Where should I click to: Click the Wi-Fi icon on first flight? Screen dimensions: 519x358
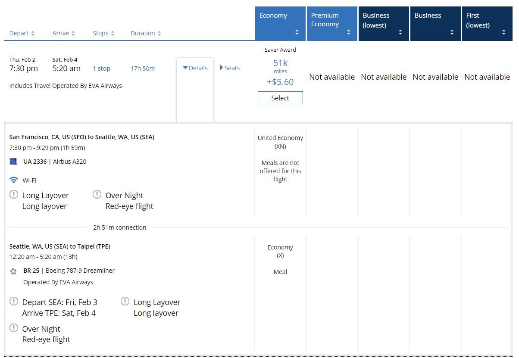tap(14, 180)
